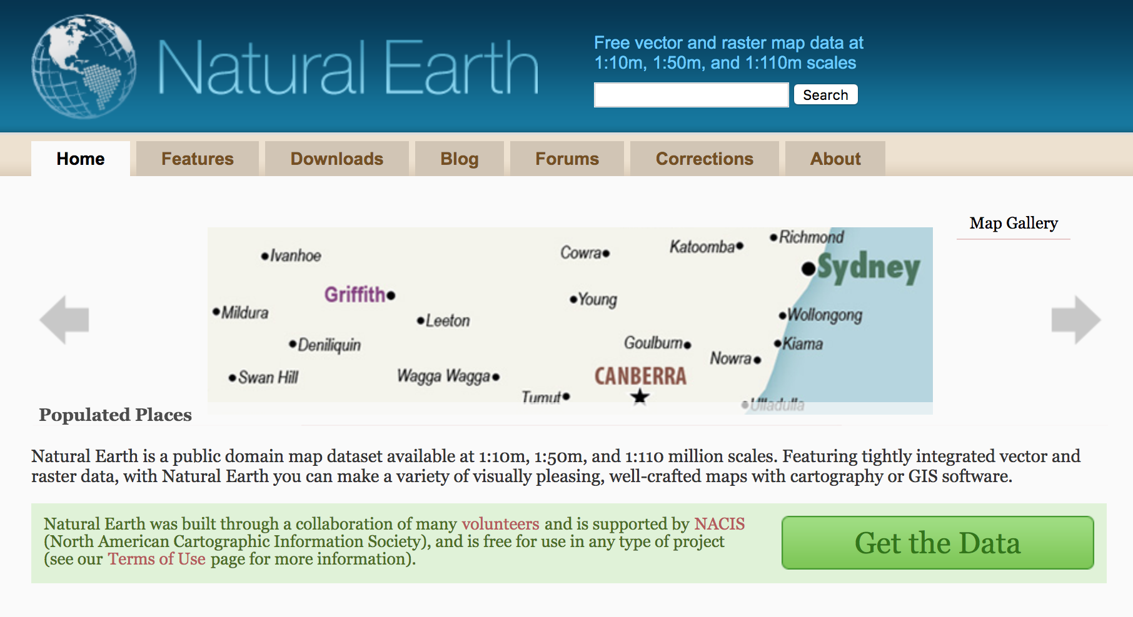This screenshot has height=617, width=1133.
Task: Go to previous slide with left arrow
Action: point(64,320)
